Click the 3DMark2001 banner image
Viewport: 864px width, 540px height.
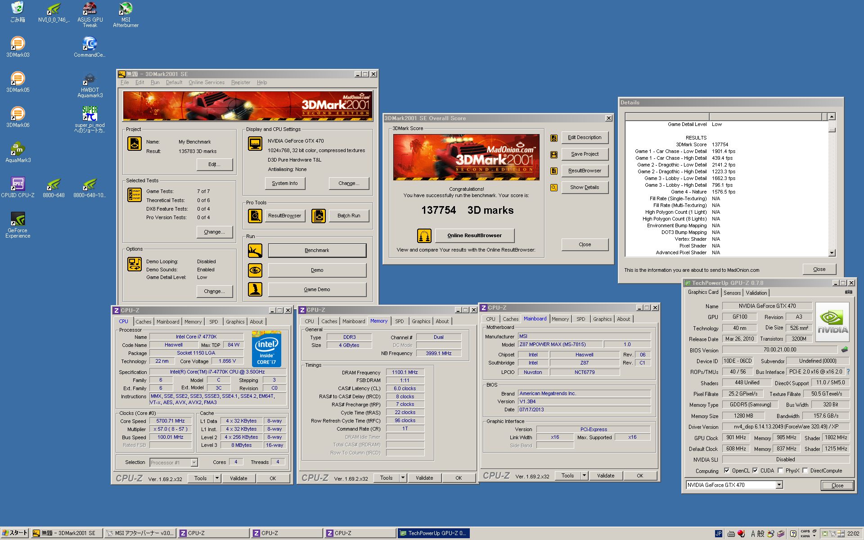tap(247, 106)
